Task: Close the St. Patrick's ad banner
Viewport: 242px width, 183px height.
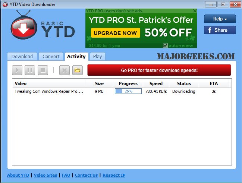Action: 195,11
